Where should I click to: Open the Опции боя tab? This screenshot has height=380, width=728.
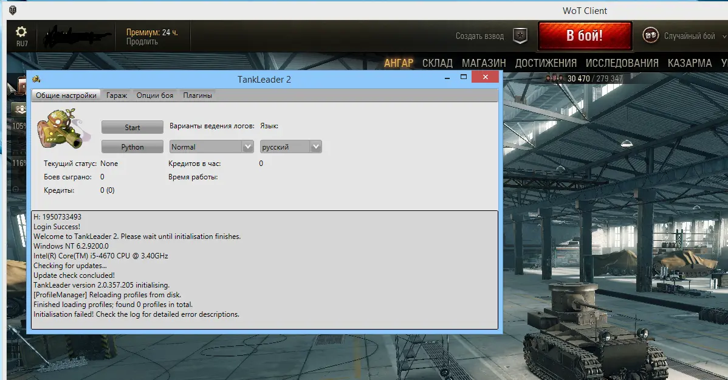[154, 95]
